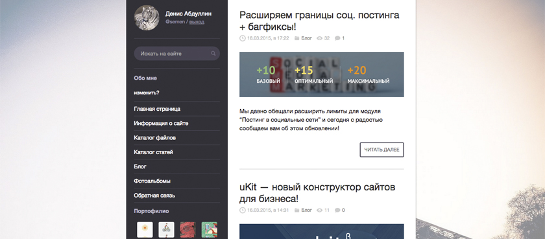Open Social Media Marketing banner image
Screen dimensions: 545x239
[x=322, y=74]
